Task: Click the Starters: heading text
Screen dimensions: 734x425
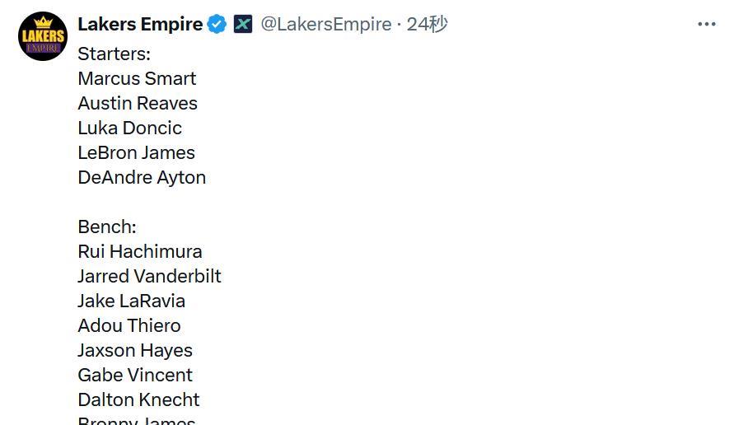Action: [115, 54]
